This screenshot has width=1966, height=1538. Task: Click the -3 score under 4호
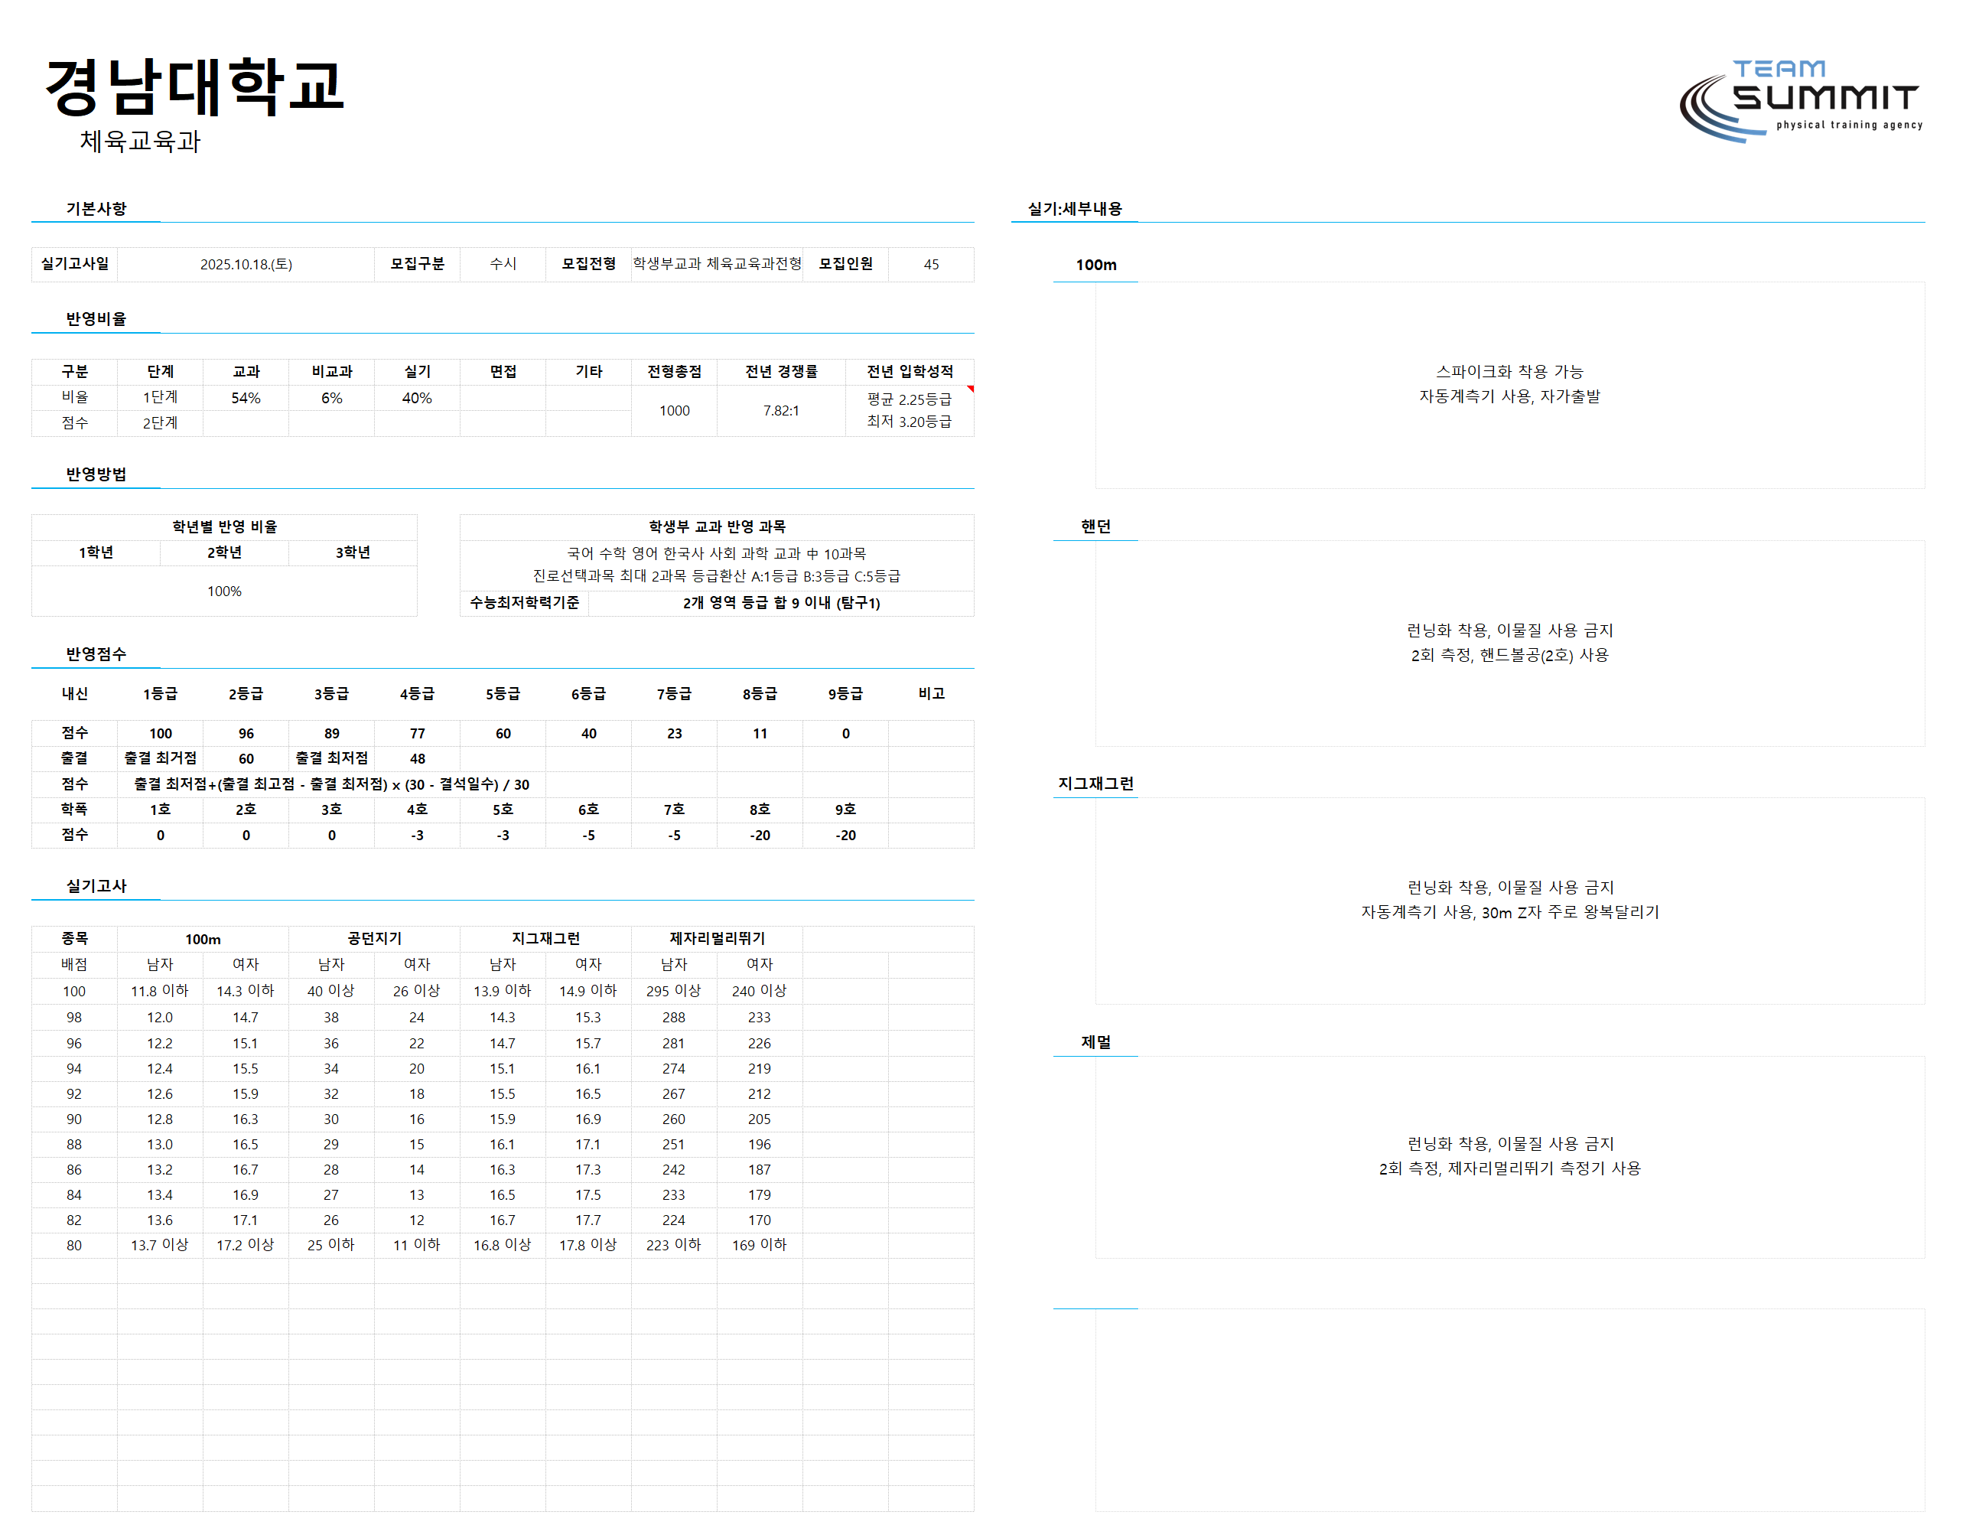click(417, 835)
